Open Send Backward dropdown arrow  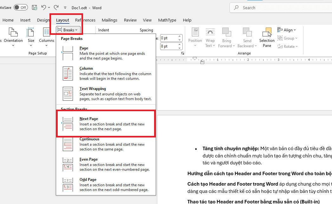[256, 46]
